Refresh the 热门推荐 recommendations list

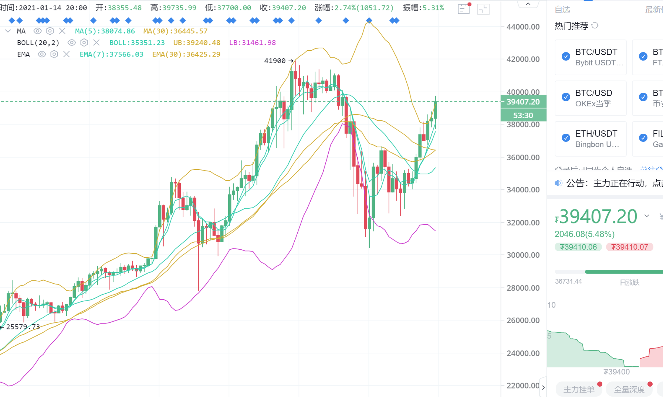(595, 25)
